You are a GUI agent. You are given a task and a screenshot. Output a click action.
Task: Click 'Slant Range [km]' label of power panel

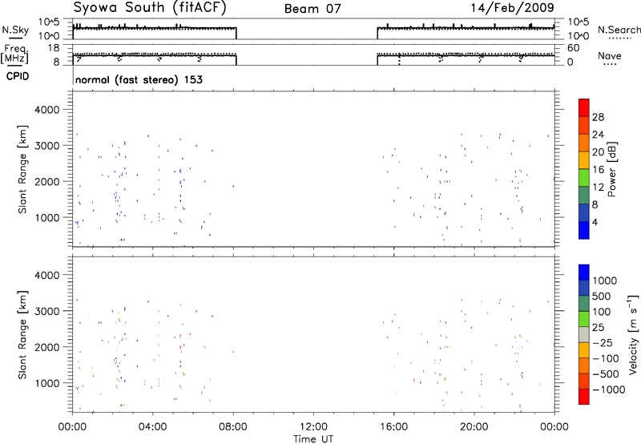click(22, 169)
